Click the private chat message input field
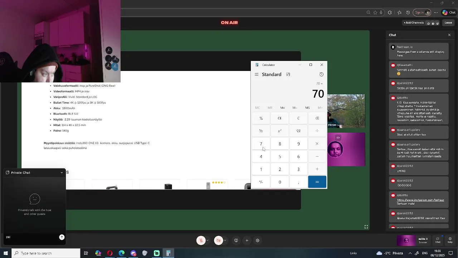The height and width of the screenshot is (258, 458). (x=31, y=237)
